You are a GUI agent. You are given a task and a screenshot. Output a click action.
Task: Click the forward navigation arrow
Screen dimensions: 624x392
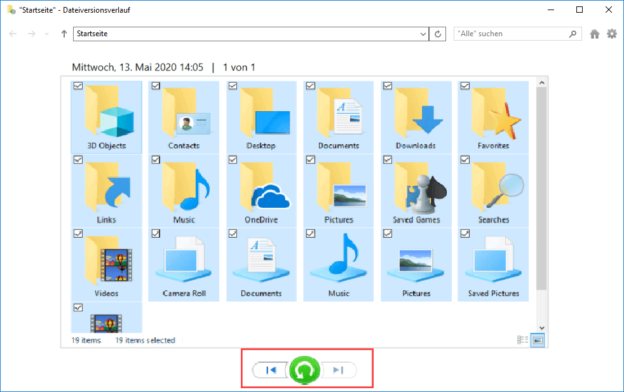tap(31, 34)
